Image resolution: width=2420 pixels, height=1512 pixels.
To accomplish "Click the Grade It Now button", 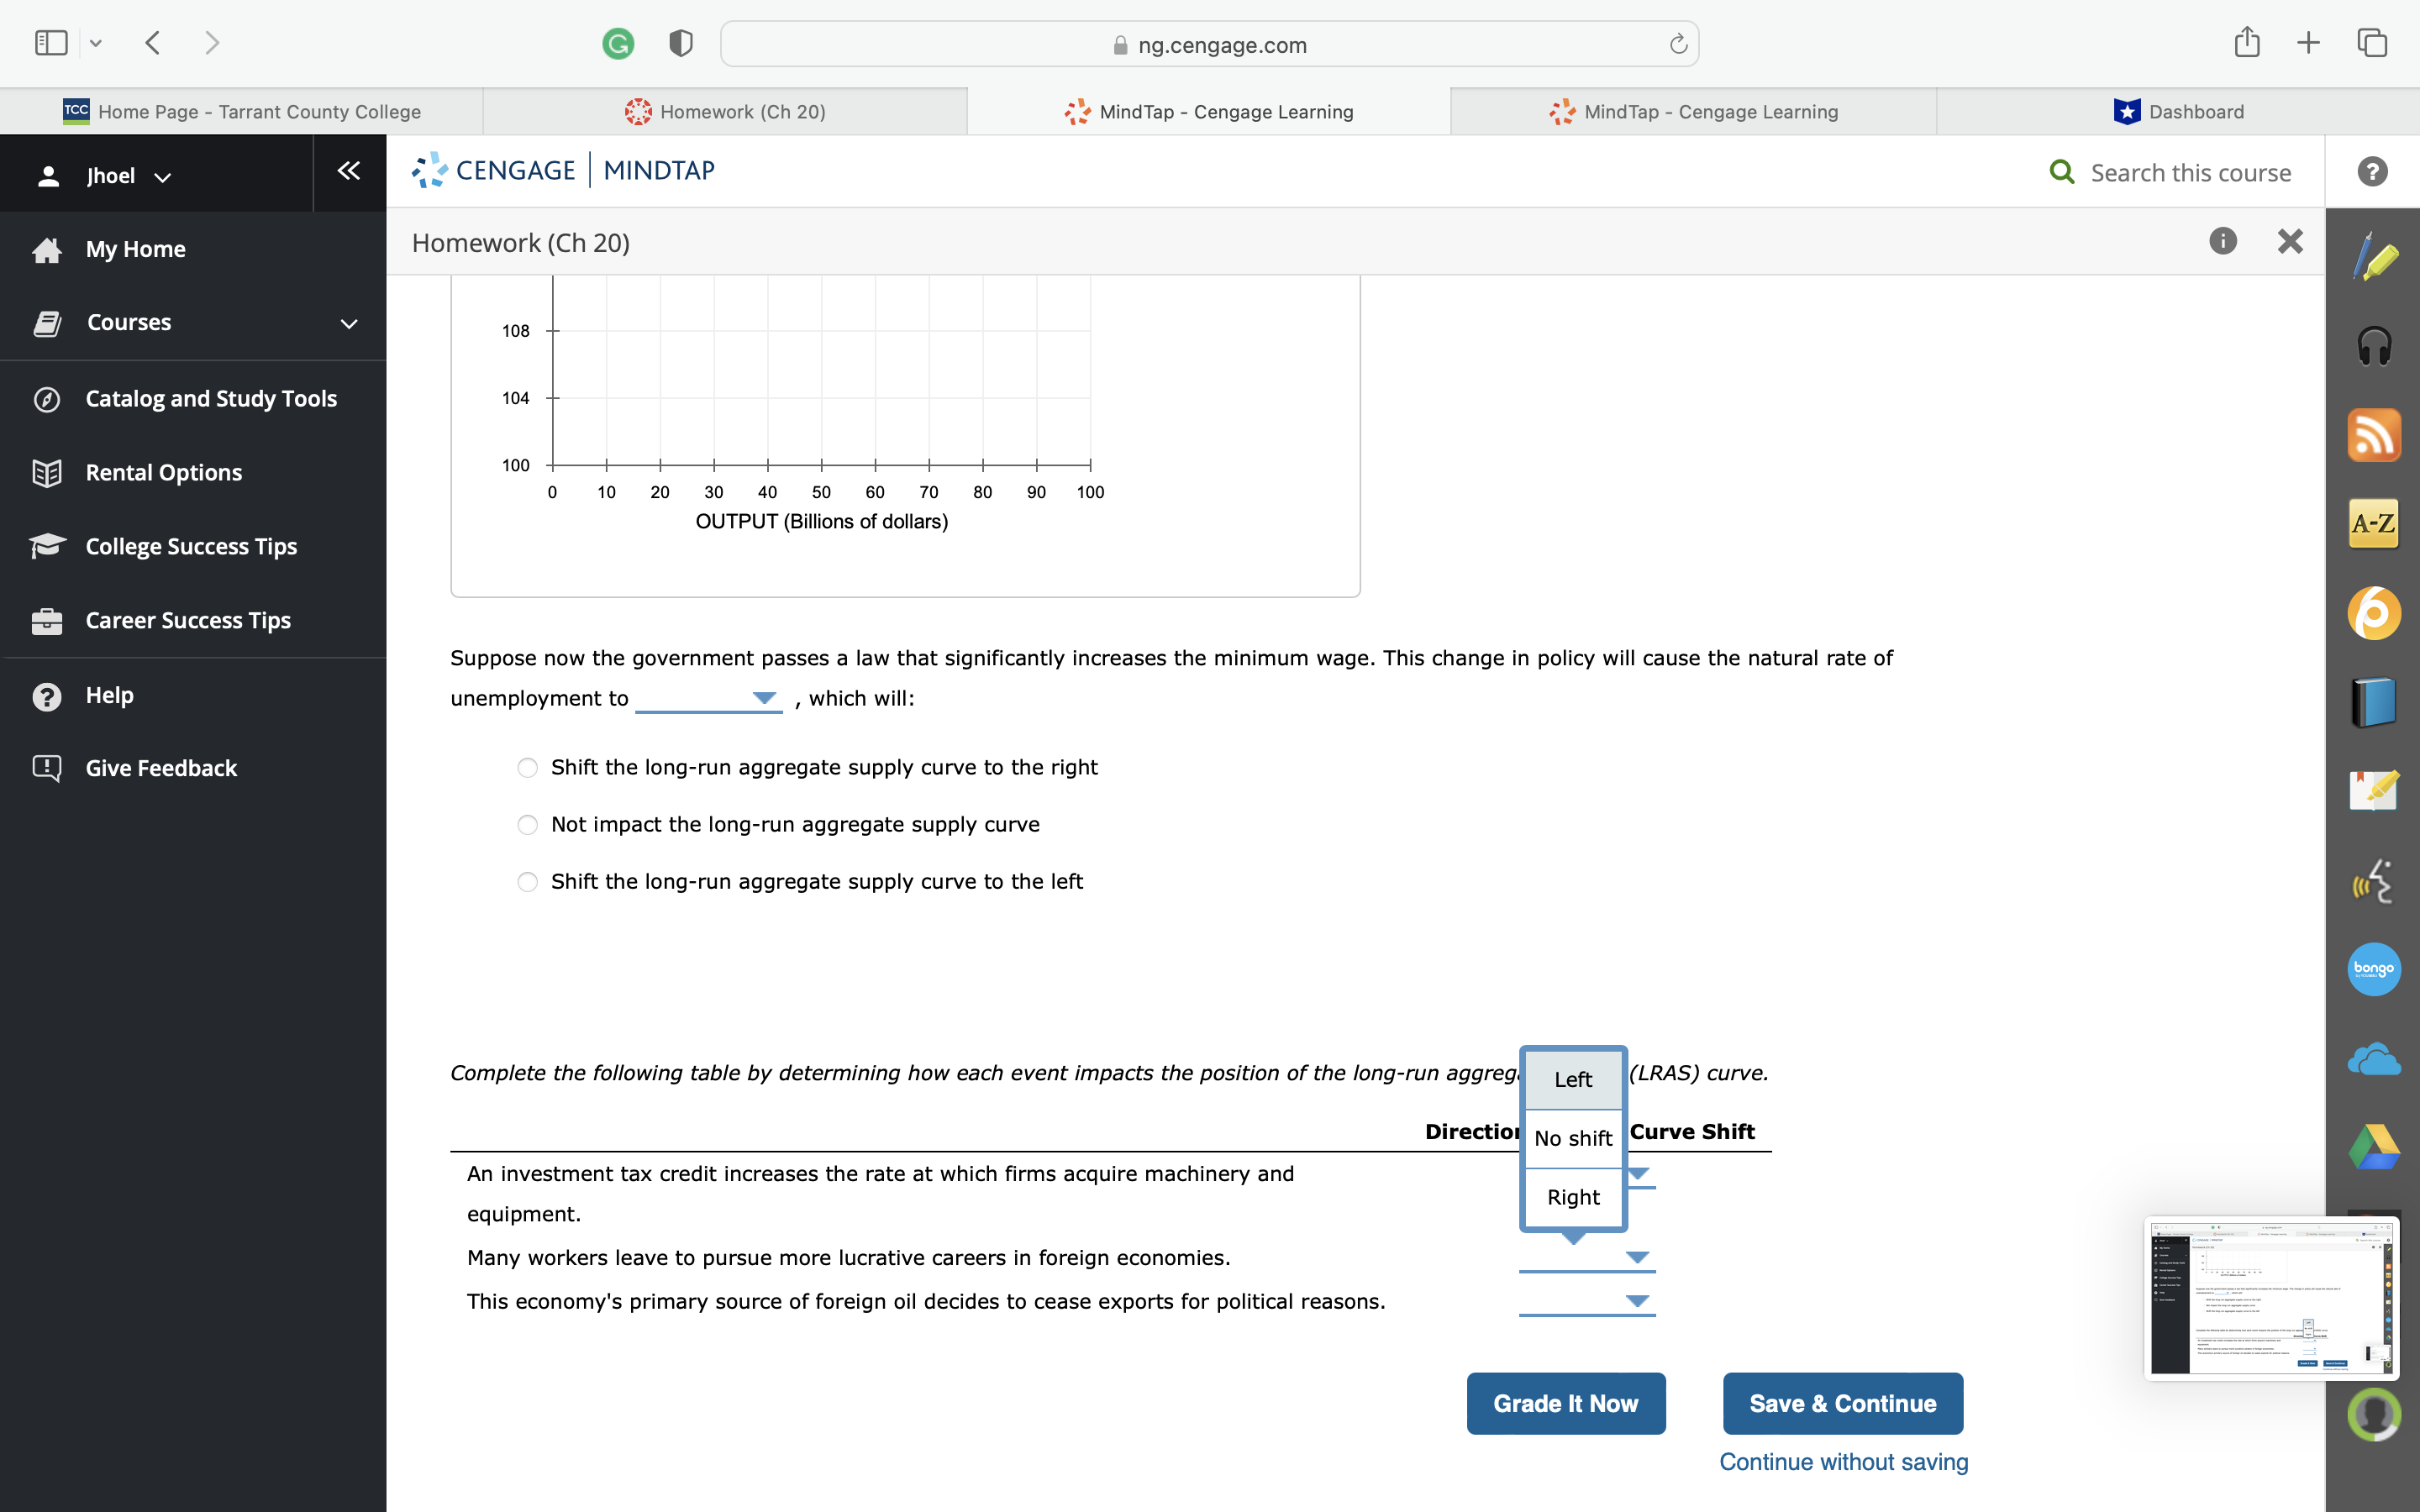I will pyautogui.click(x=1565, y=1403).
